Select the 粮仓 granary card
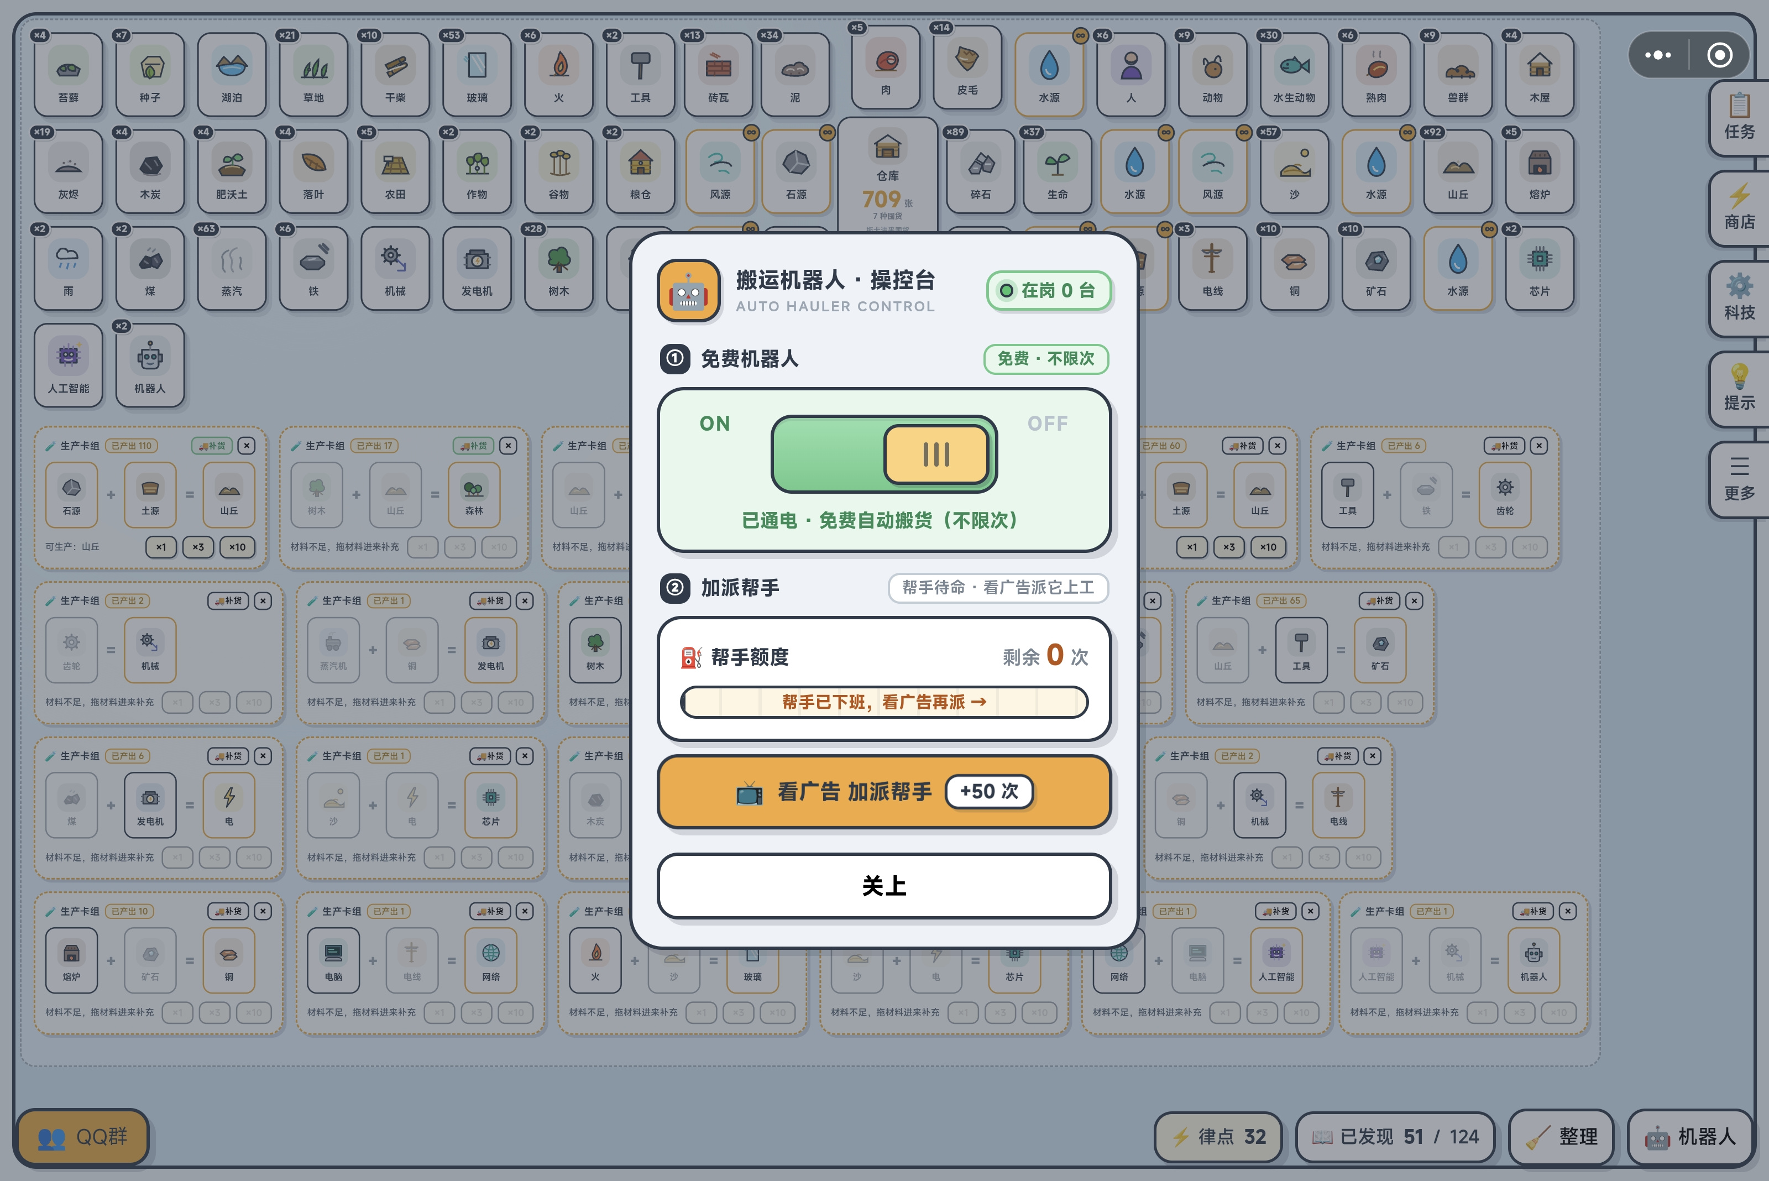Screen dimensions: 1769x1181 pyautogui.click(x=640, y=171)
